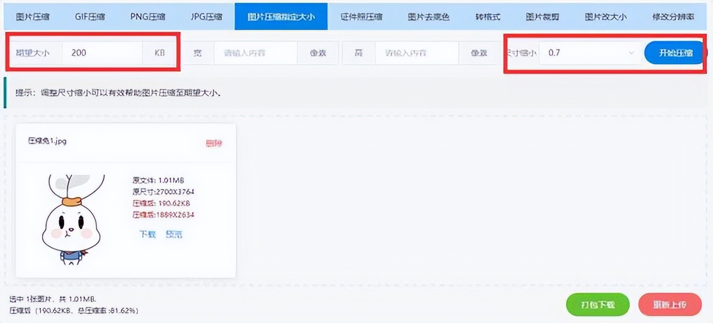This screenshot has height=323, width=713.
Task: Click the 重新上传 re-upload button
Action: [x=670, y=305]
